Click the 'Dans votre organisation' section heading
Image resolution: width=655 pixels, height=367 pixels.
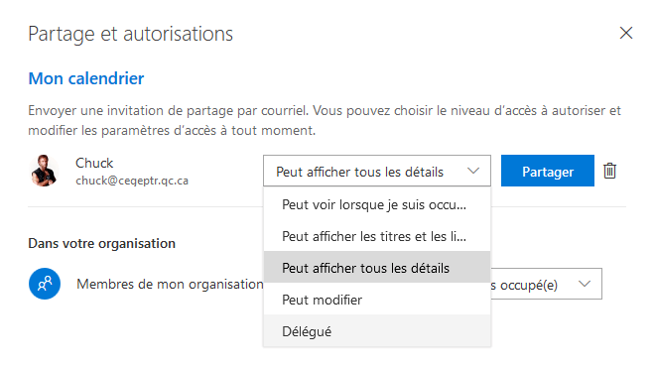point(101,243)
